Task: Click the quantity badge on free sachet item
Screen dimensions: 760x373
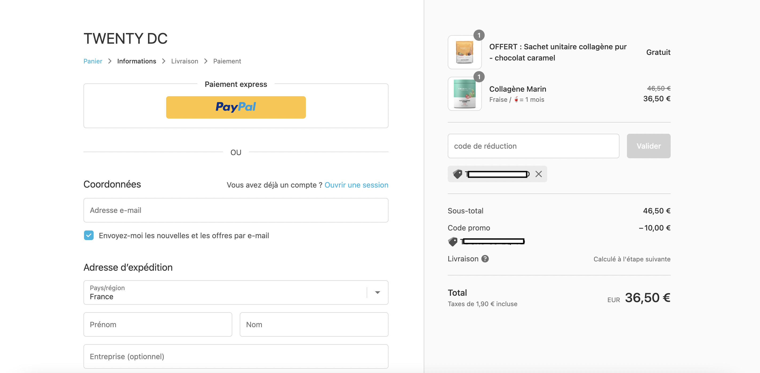Action: pyautogui.click(x=479, y=35)
